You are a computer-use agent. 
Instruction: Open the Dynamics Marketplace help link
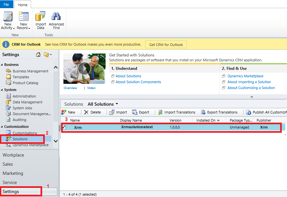pyautogui.click(x=245, y=76)
